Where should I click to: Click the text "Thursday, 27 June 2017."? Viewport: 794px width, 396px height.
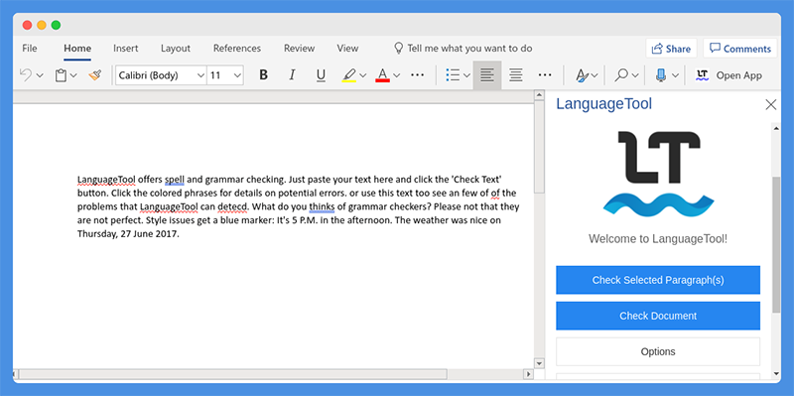click(x=128, y=234)
